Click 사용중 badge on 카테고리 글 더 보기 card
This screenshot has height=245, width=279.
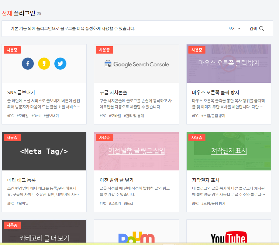pyautogui.click(x=12, y=225)
